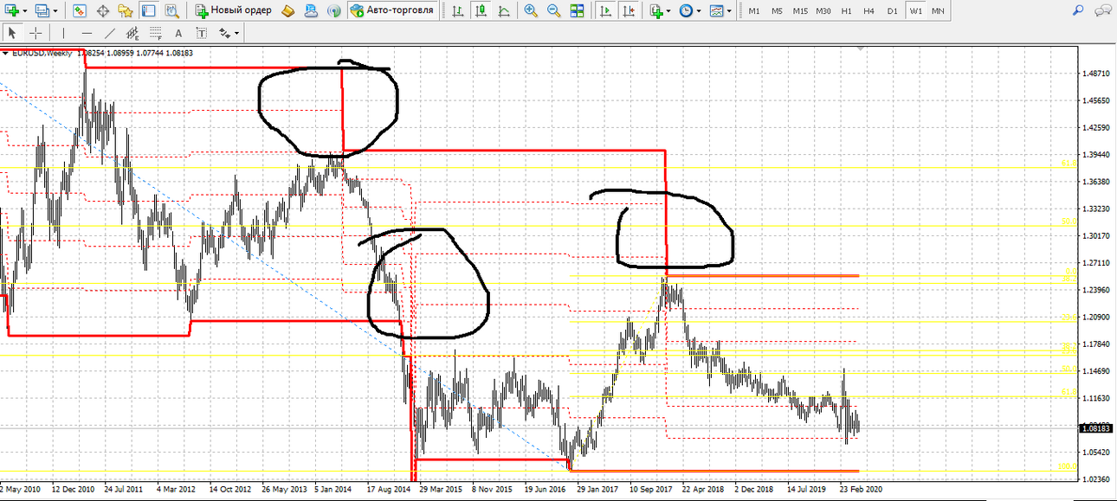1117x501 pixels.
Task: Select the H1 timeframe
Action: tap(847, 10)
